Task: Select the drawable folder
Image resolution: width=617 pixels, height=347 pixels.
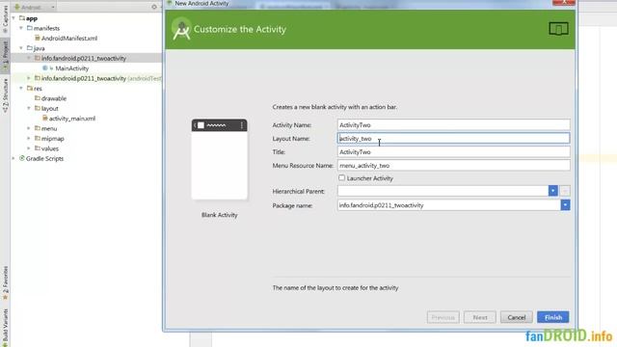Action: pyautogui.click(x=54, y=98)
